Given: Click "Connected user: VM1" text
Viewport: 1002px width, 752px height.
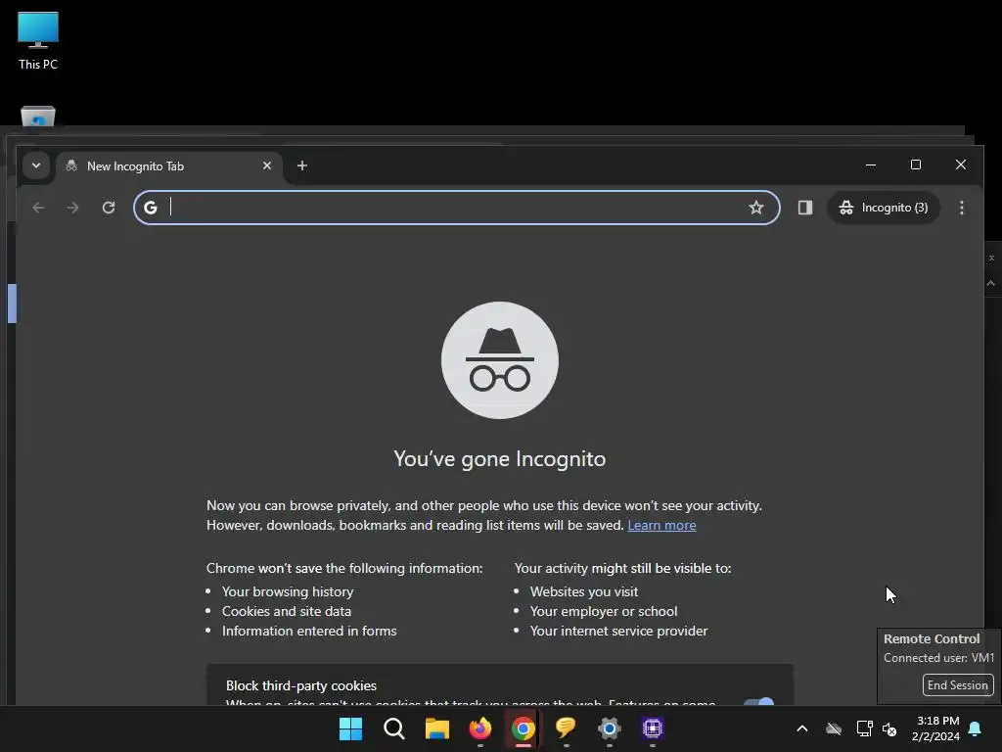Looking at the screenshot, I should pyautogui.click(x=938, y=657).
